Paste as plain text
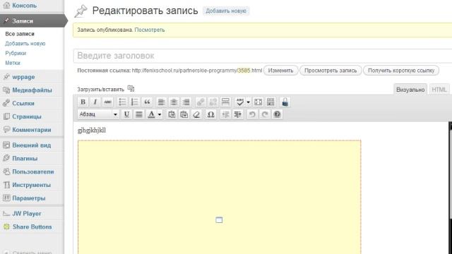 click(x=172, y=114)
